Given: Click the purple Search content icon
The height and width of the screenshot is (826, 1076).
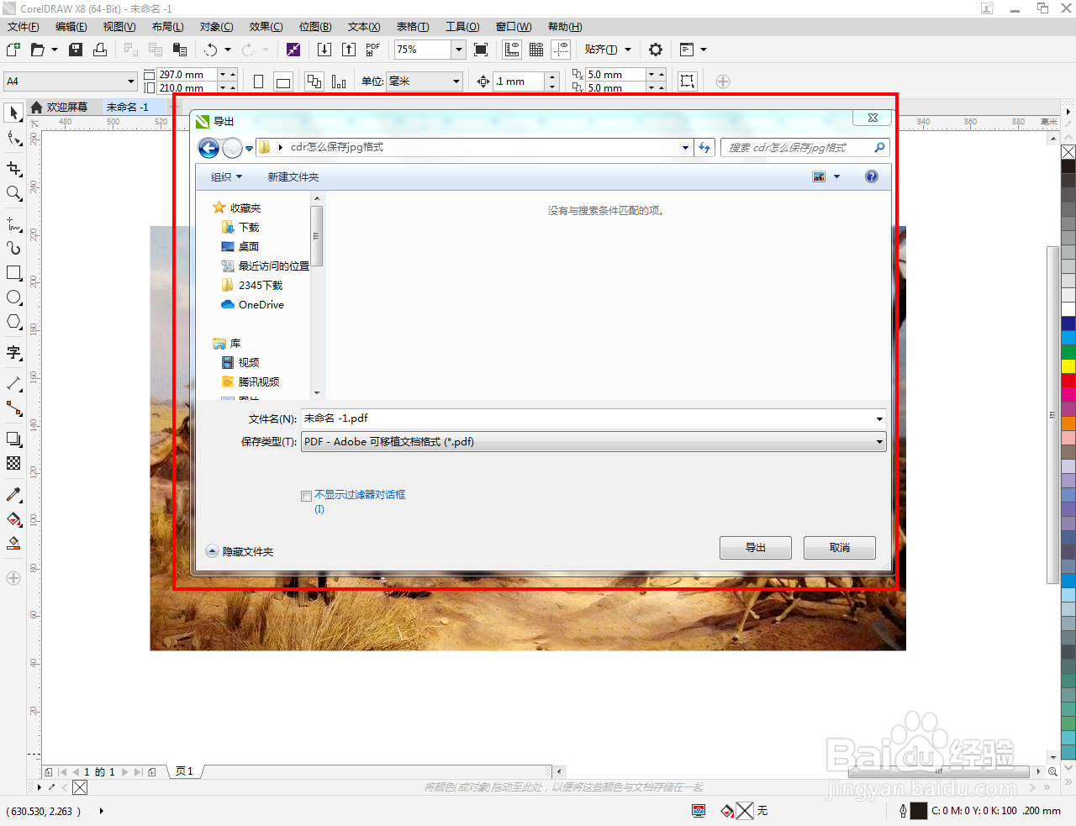Looking at the screenshot, I should point(293,50).
